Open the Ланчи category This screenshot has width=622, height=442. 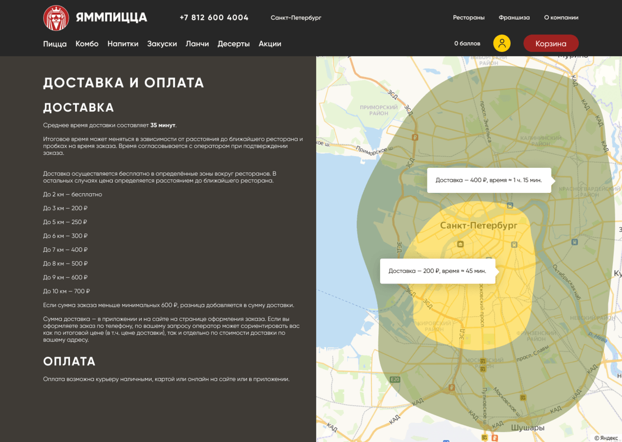[197, 44]
